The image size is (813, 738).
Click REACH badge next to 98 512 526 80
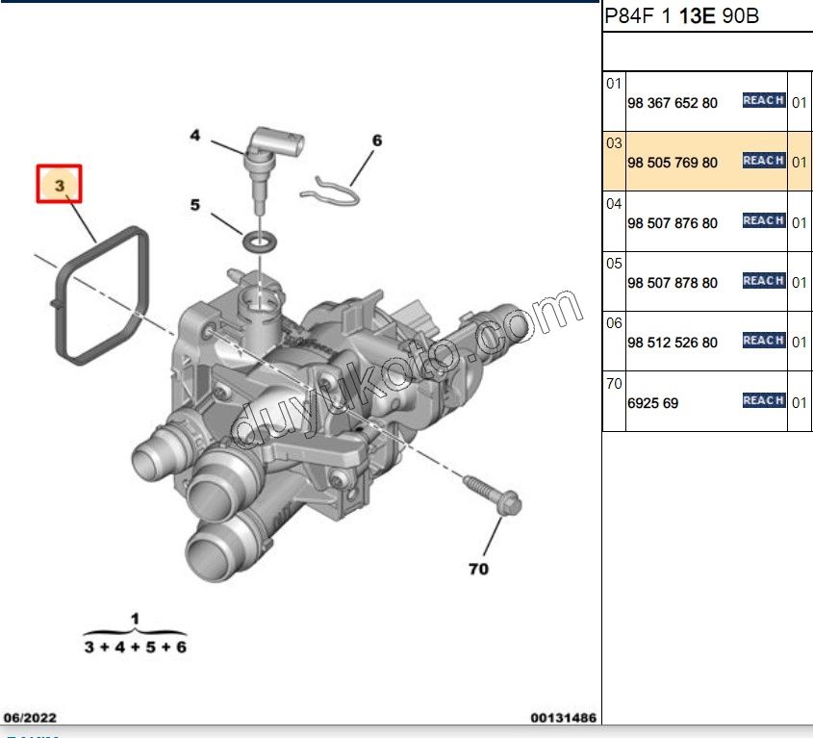pyautogui.click(x=764, y=341)
